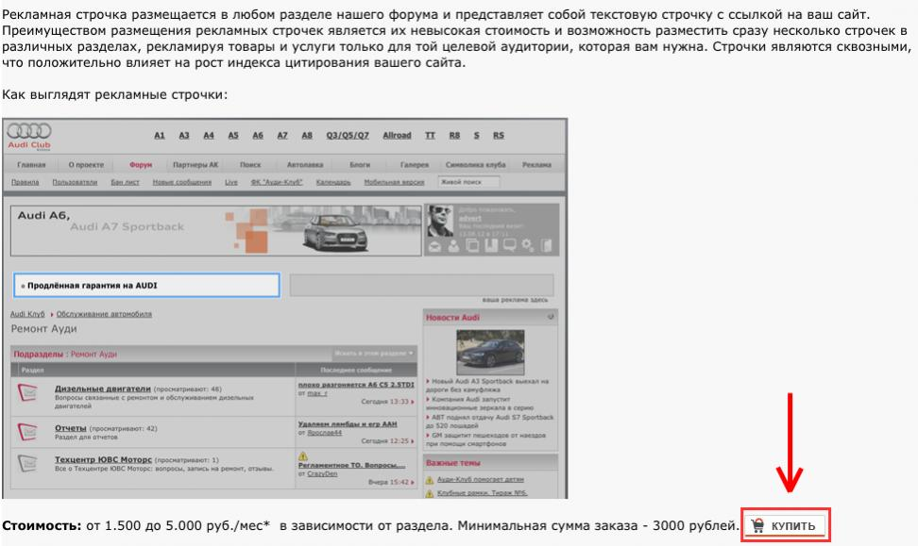Collapse the Новости Audi panel toggle
918x546 pixels.
click(551, 317)
